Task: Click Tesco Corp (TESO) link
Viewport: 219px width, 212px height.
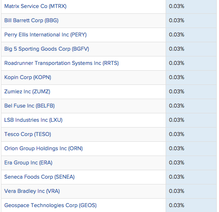Action: (28, 134)
